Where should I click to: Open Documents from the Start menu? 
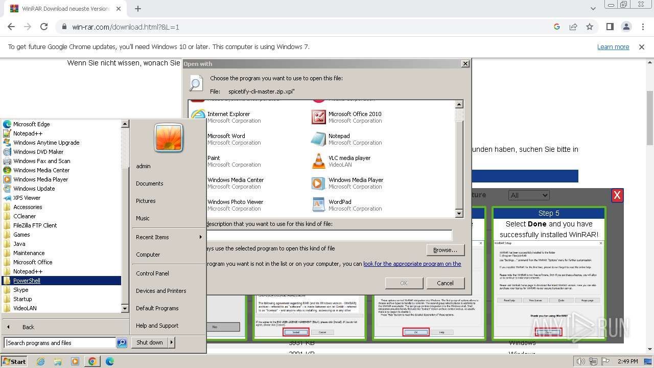(150, 183)
